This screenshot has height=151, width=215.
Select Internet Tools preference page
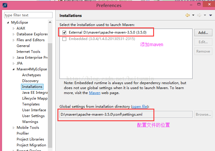coord(28,52)
